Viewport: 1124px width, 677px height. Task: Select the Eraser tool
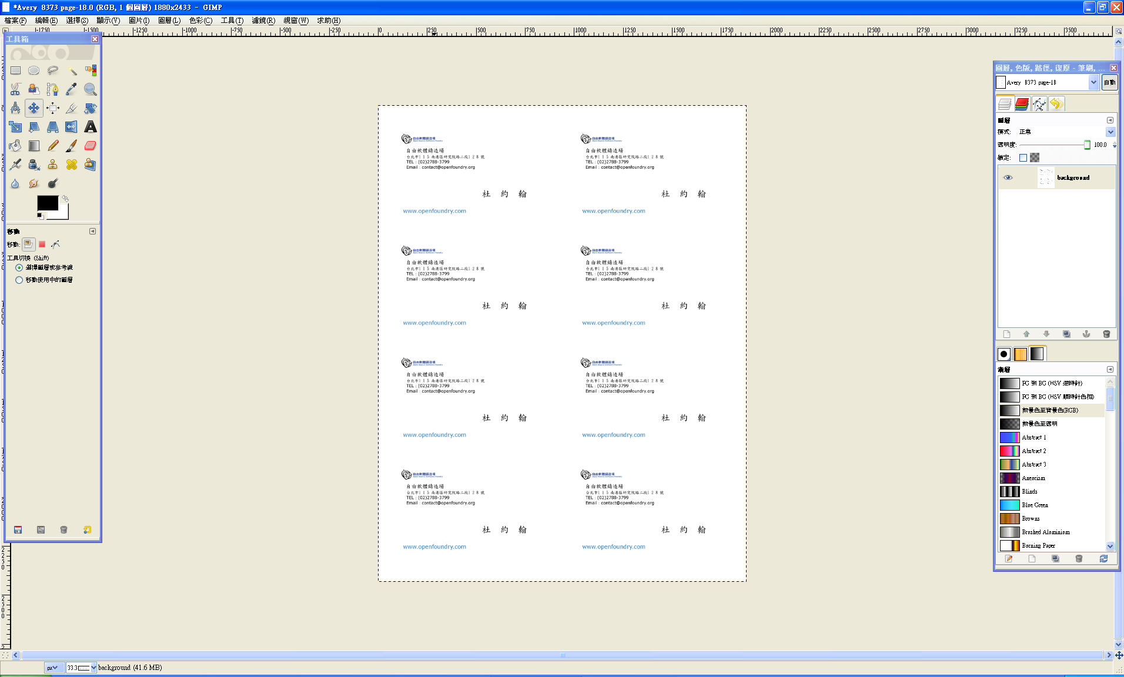coord(91,146)
